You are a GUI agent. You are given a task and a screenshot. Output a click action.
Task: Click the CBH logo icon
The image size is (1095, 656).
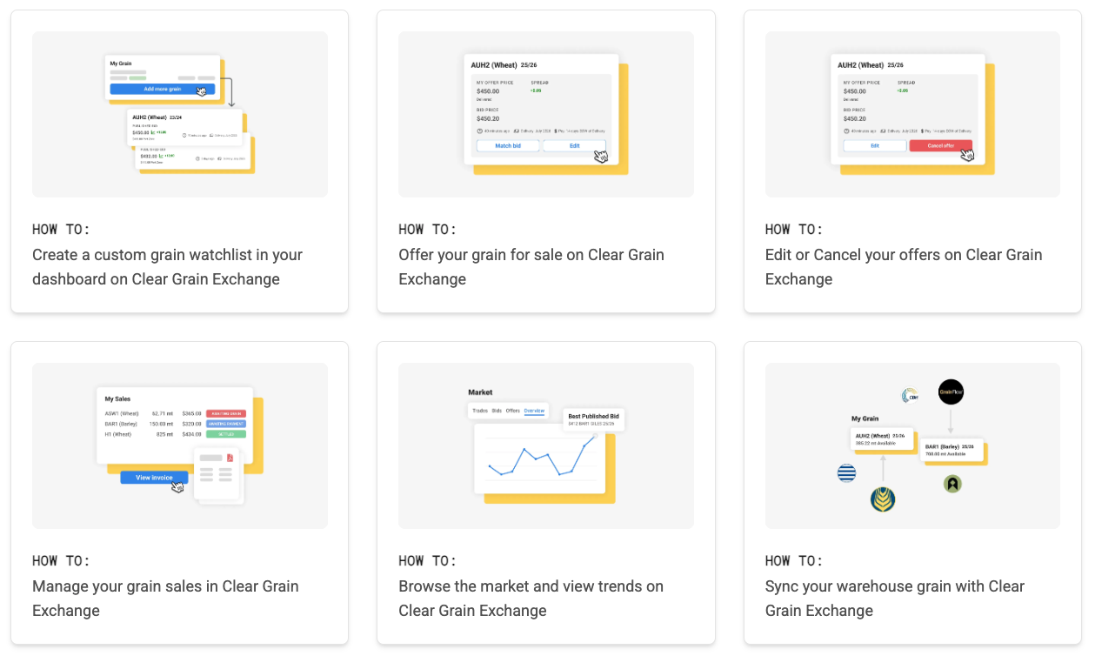tap(911, 396)
